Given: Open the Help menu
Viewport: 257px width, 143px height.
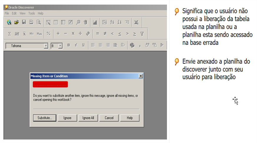Looking at the screenshot, I should tap(41, 13).
